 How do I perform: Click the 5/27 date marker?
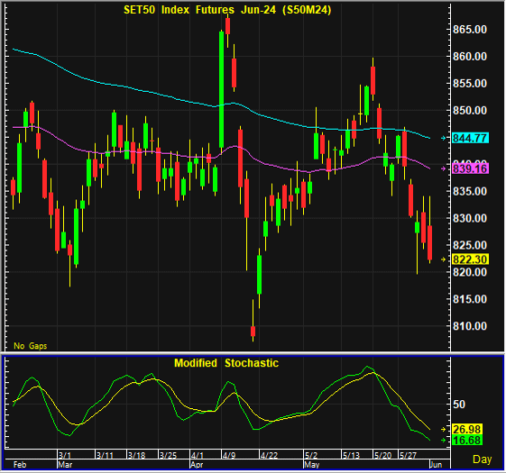409,455
